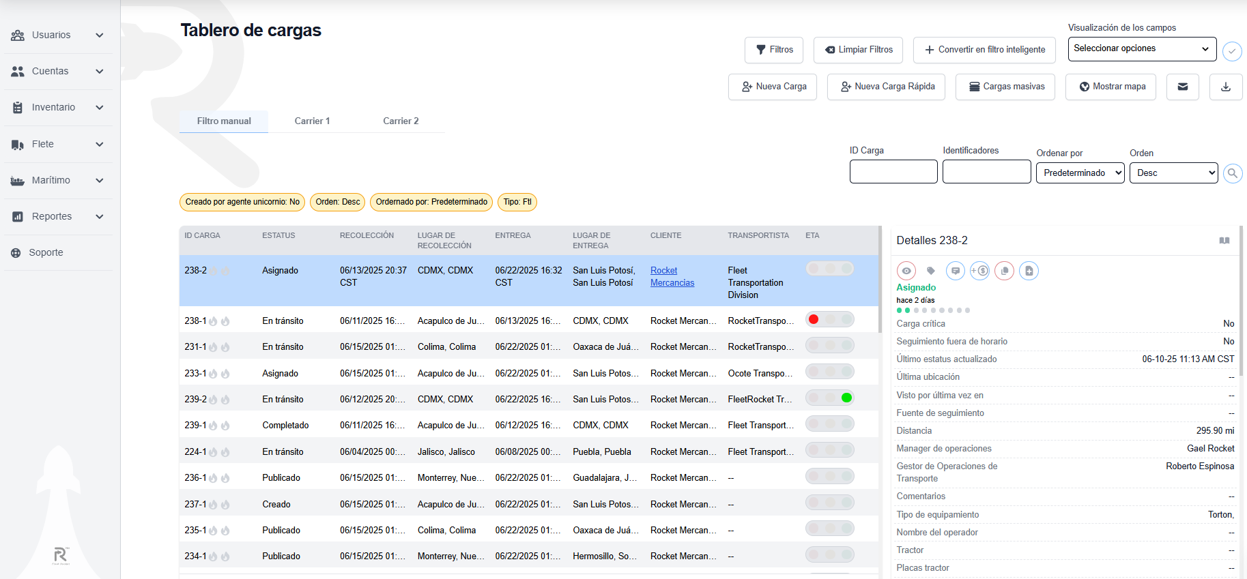Image resolution: width=1247 pixels, height=579 pixels.
Task: Click the tag icon in Detalles 238-2
Action: pos(930,271)
